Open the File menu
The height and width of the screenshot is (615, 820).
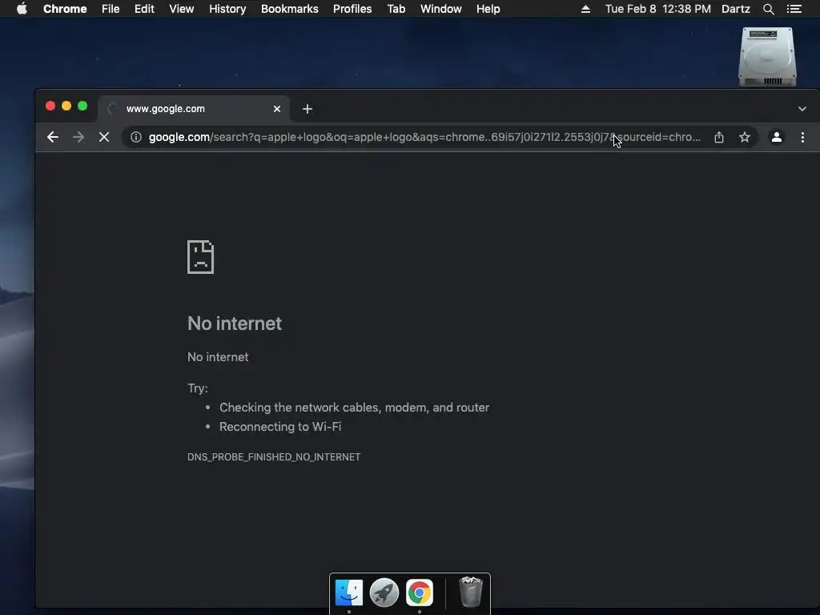coord(111,9)
